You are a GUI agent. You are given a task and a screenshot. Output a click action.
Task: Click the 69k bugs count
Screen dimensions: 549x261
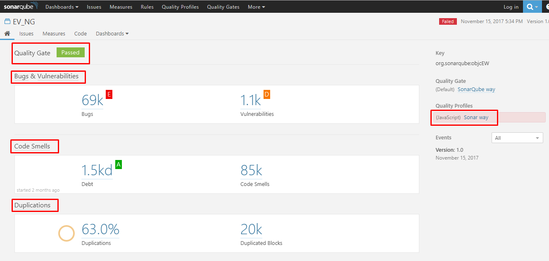[93, 100]
